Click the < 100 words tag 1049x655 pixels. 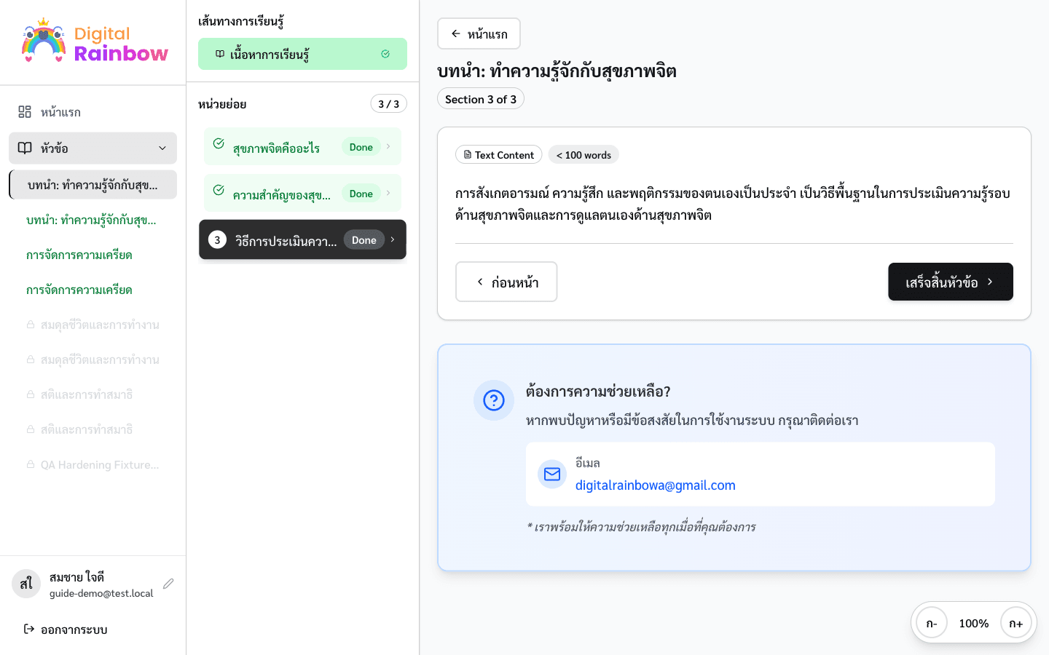click(584, 155)
